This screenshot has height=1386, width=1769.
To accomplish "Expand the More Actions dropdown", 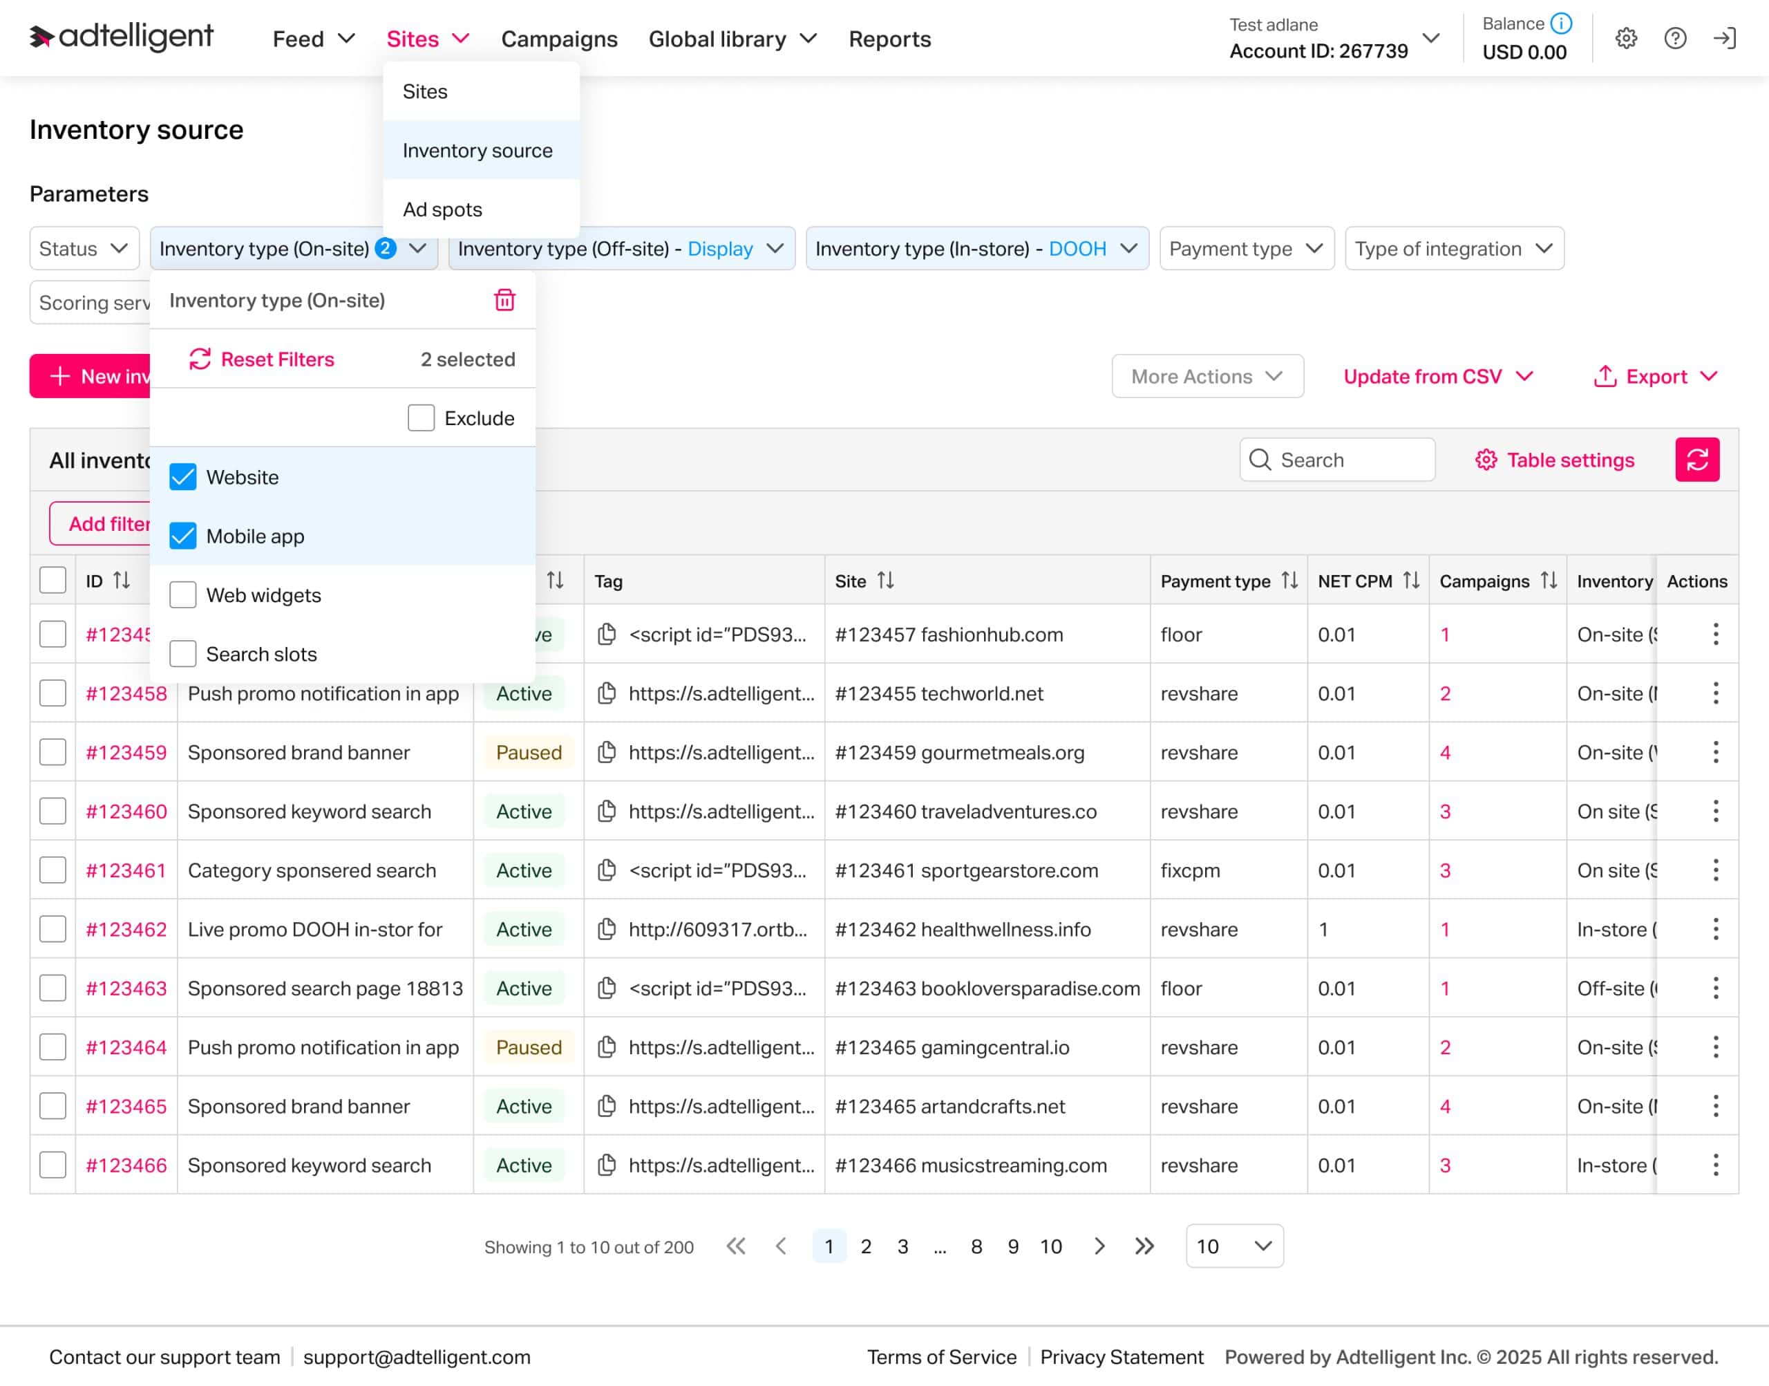I will pyautogui.click(x=1207, y=376).
